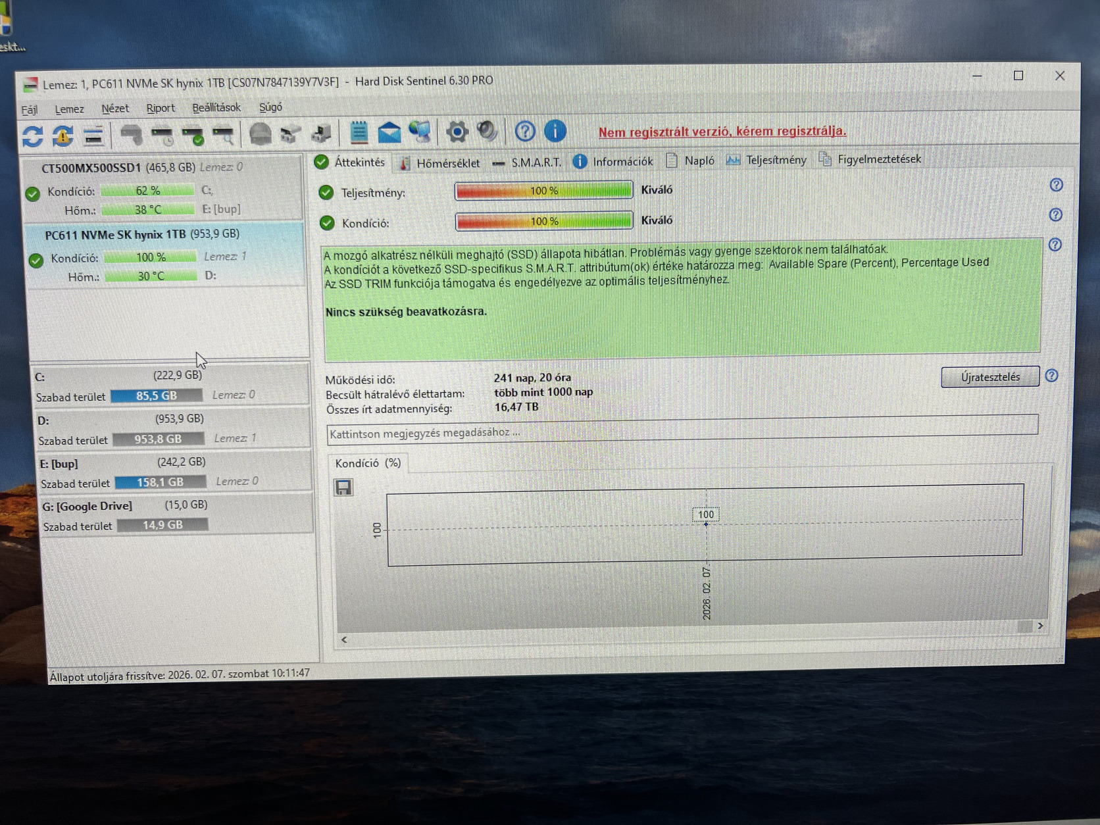The height and width of the screenshot is (825, 1100).
Task: Switch to the Információk tab
Action: click(613, 161)
